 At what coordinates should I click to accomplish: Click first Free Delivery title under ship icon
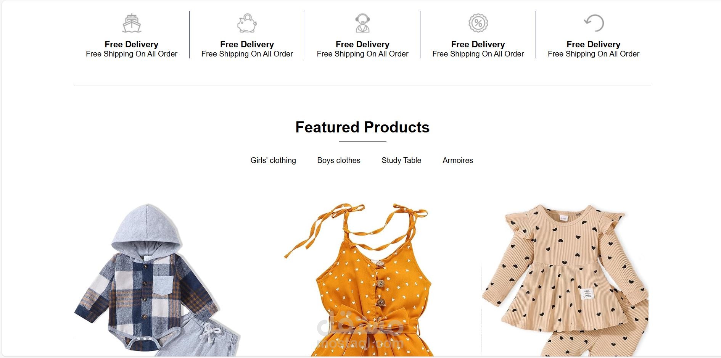[132, 44]
